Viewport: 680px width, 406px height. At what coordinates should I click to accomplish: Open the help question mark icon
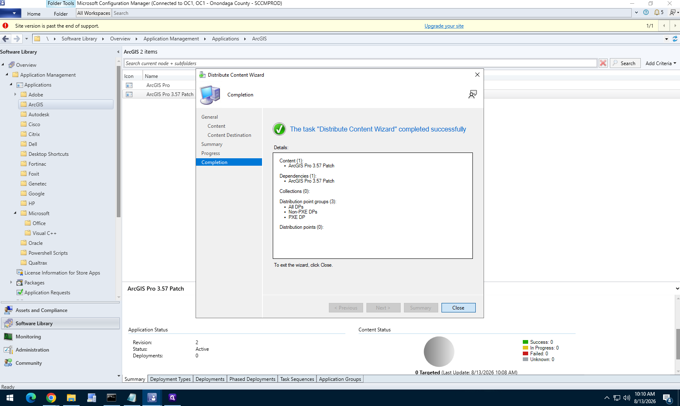(x=646, y=12)
